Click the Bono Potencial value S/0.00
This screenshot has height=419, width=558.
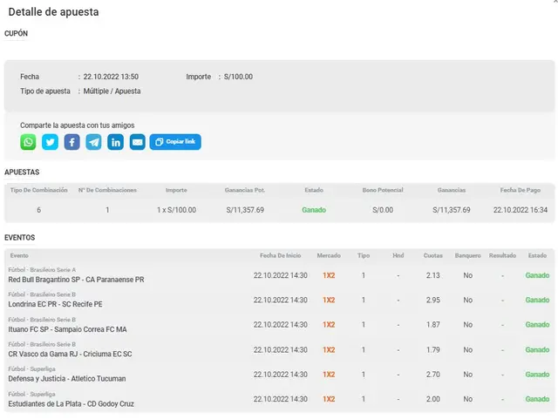tap(383, 210)
